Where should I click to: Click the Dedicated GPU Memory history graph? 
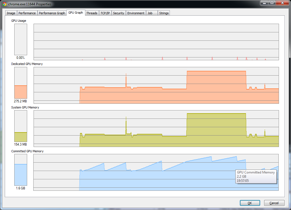pos(156,85)
